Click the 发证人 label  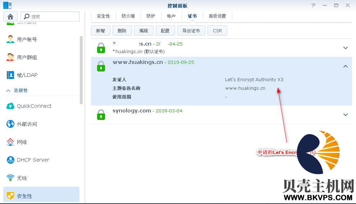tap(119, 80)
